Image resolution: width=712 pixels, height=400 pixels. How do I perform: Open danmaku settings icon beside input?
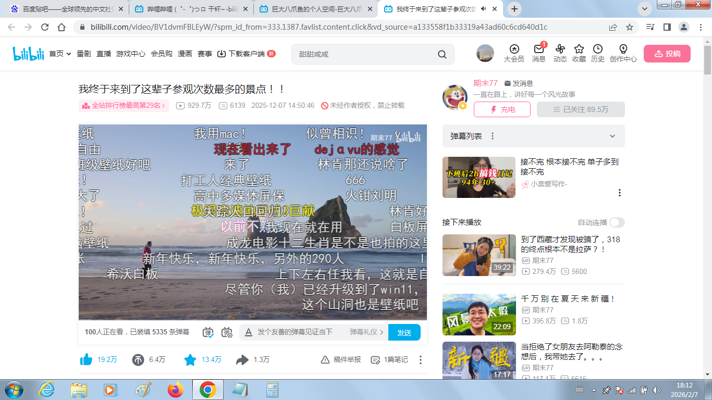[x=227, y=332]
